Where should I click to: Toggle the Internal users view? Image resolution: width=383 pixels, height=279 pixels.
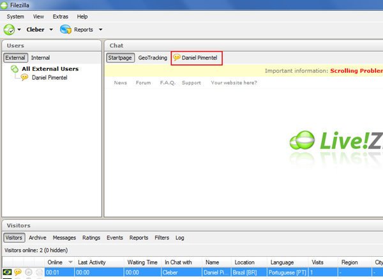point(40,57)
